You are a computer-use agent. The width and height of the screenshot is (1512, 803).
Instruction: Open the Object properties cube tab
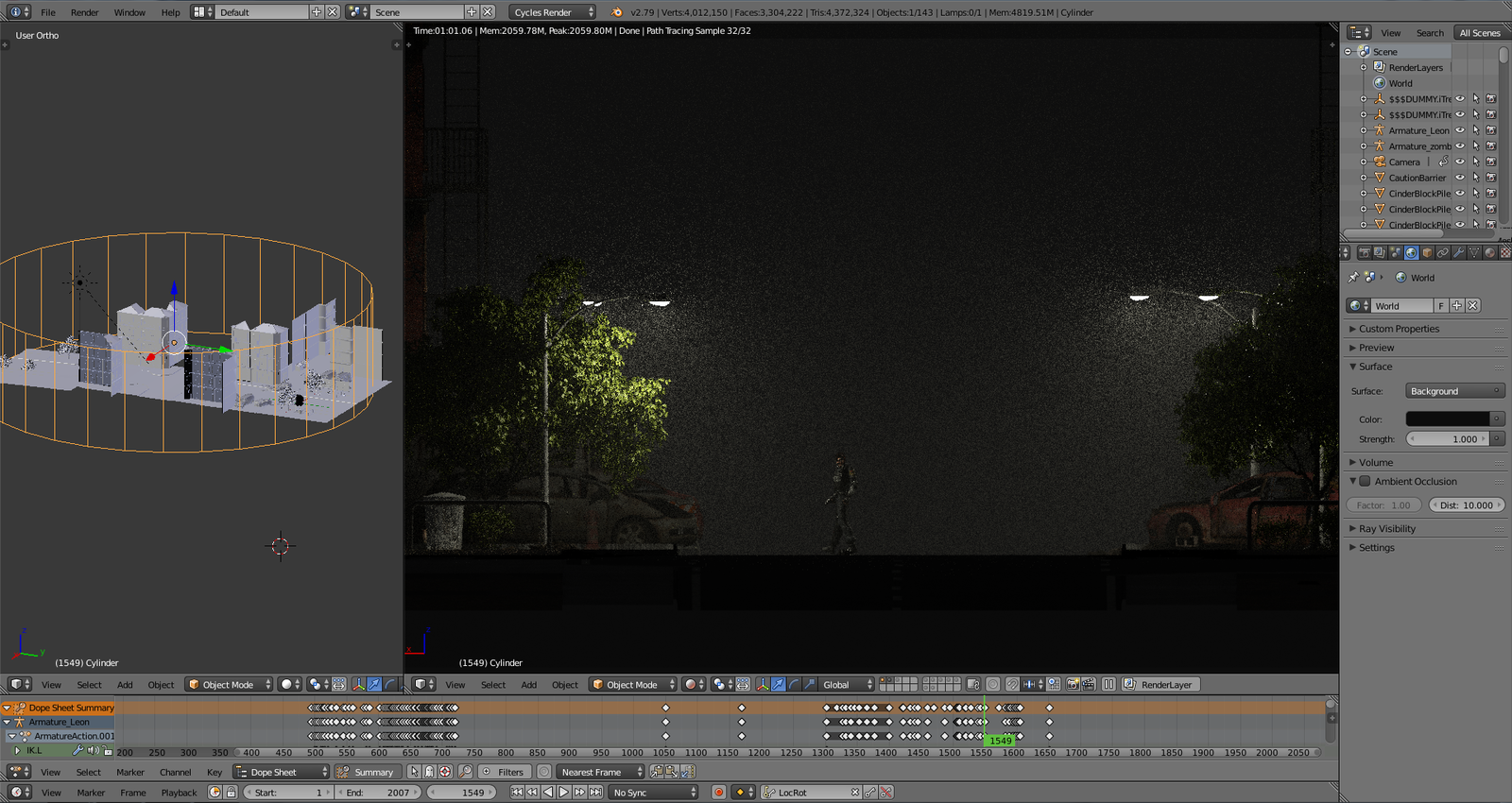[1427, 252]
